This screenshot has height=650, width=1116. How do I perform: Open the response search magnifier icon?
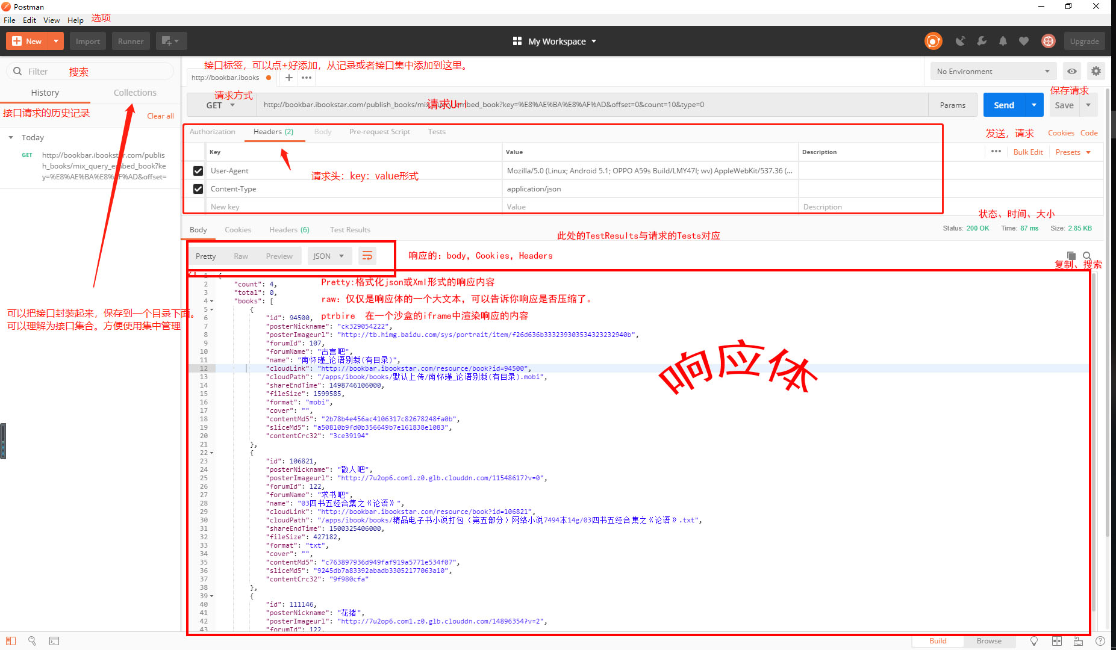(1087, 255)
